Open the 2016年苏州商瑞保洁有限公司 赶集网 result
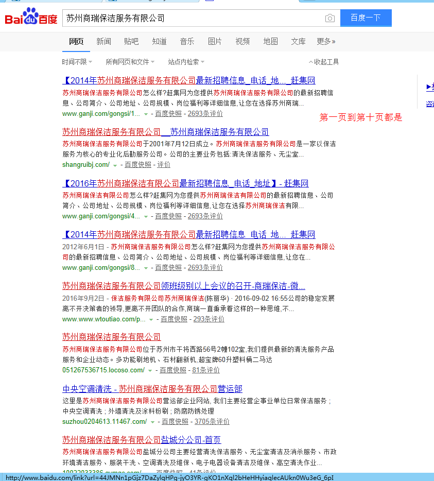The image size is (434, 481). pyautogui.click(x=185, y=183)
